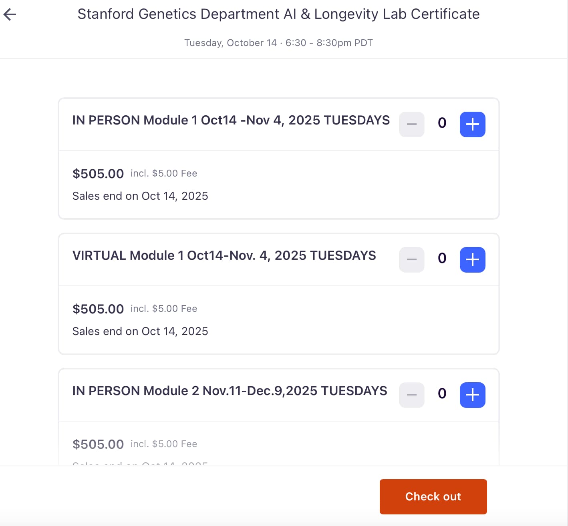568x526 pixels.
Task: Click the $505.00 price of IN PERSON Module 2
Action: click(98, 444)
